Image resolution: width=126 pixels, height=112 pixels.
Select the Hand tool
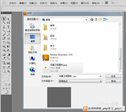(4, 71)
